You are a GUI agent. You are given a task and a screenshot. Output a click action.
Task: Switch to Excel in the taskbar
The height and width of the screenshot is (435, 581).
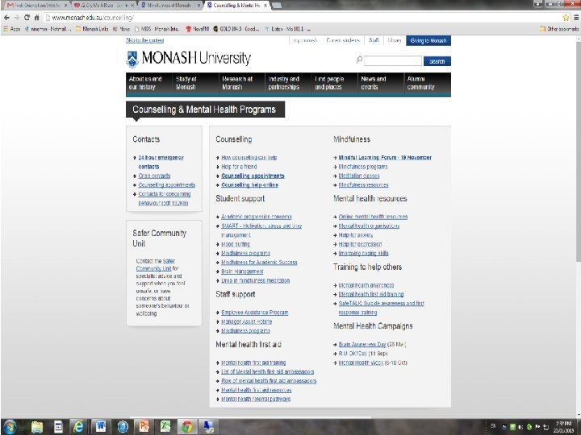point(165,427)
